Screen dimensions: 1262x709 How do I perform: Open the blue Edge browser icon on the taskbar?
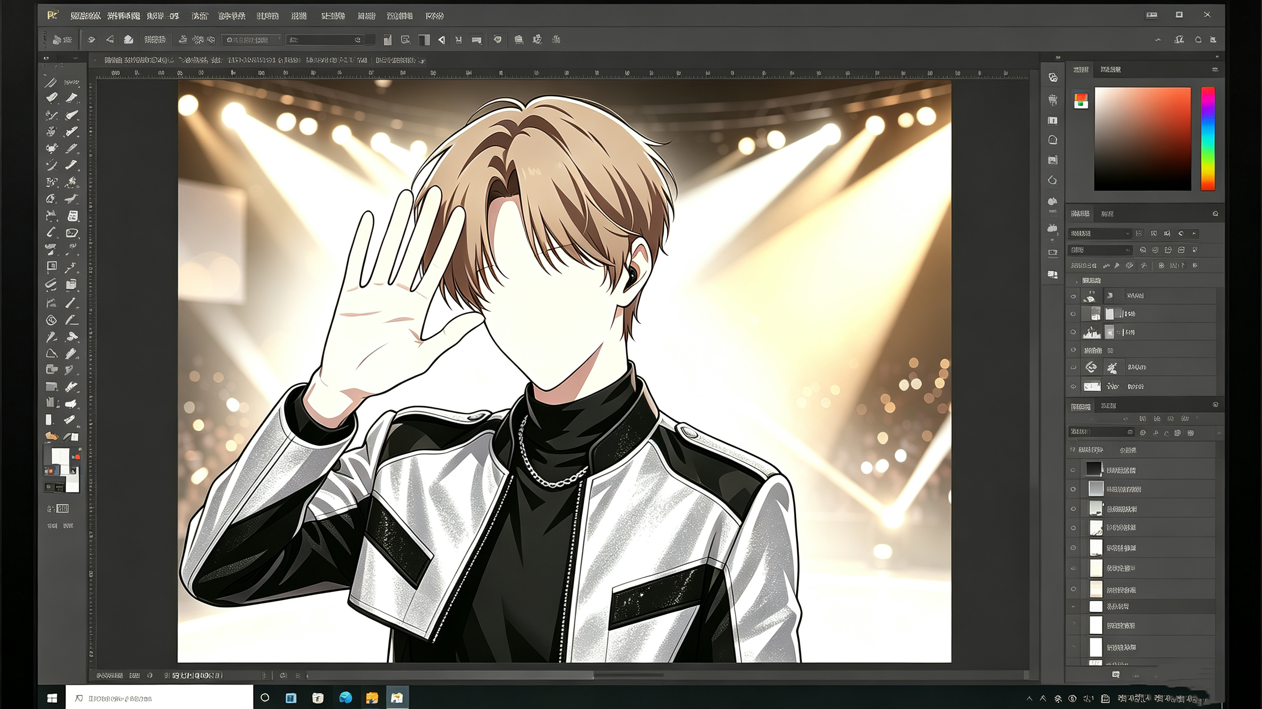[x=345, y=698]
